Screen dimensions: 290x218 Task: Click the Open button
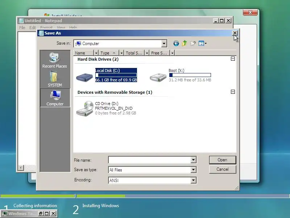[223, 160]
